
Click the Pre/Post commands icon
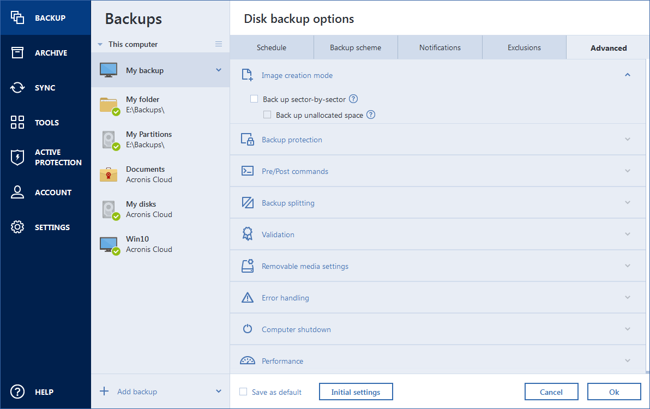(247, 171)
